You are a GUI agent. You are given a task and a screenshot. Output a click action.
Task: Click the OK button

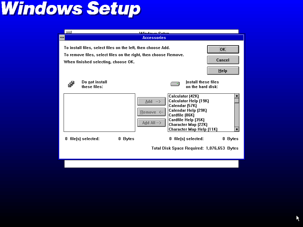(x=223, y=49)
